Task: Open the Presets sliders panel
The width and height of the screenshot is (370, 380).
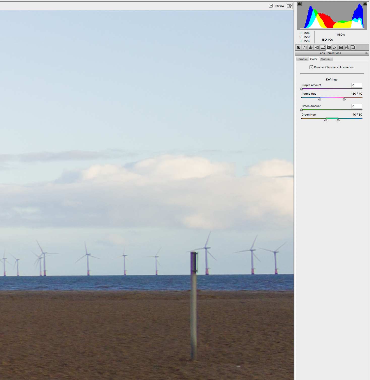Action: click(x=347, y=47)
